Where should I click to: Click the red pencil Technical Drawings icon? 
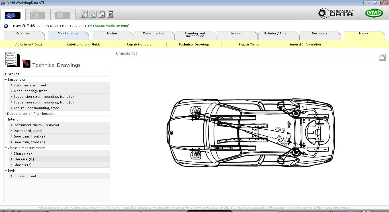pos(26,63)
